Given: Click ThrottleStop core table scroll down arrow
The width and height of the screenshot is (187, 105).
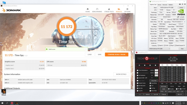Looking at the screenshot, I should point(185,81).
